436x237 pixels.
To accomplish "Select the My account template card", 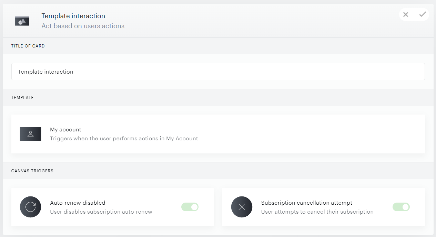I will point(218,134).
